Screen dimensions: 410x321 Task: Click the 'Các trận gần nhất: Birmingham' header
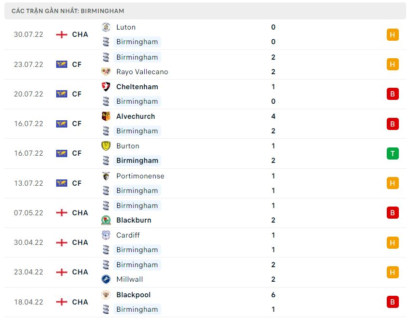(x=68, y=11)
